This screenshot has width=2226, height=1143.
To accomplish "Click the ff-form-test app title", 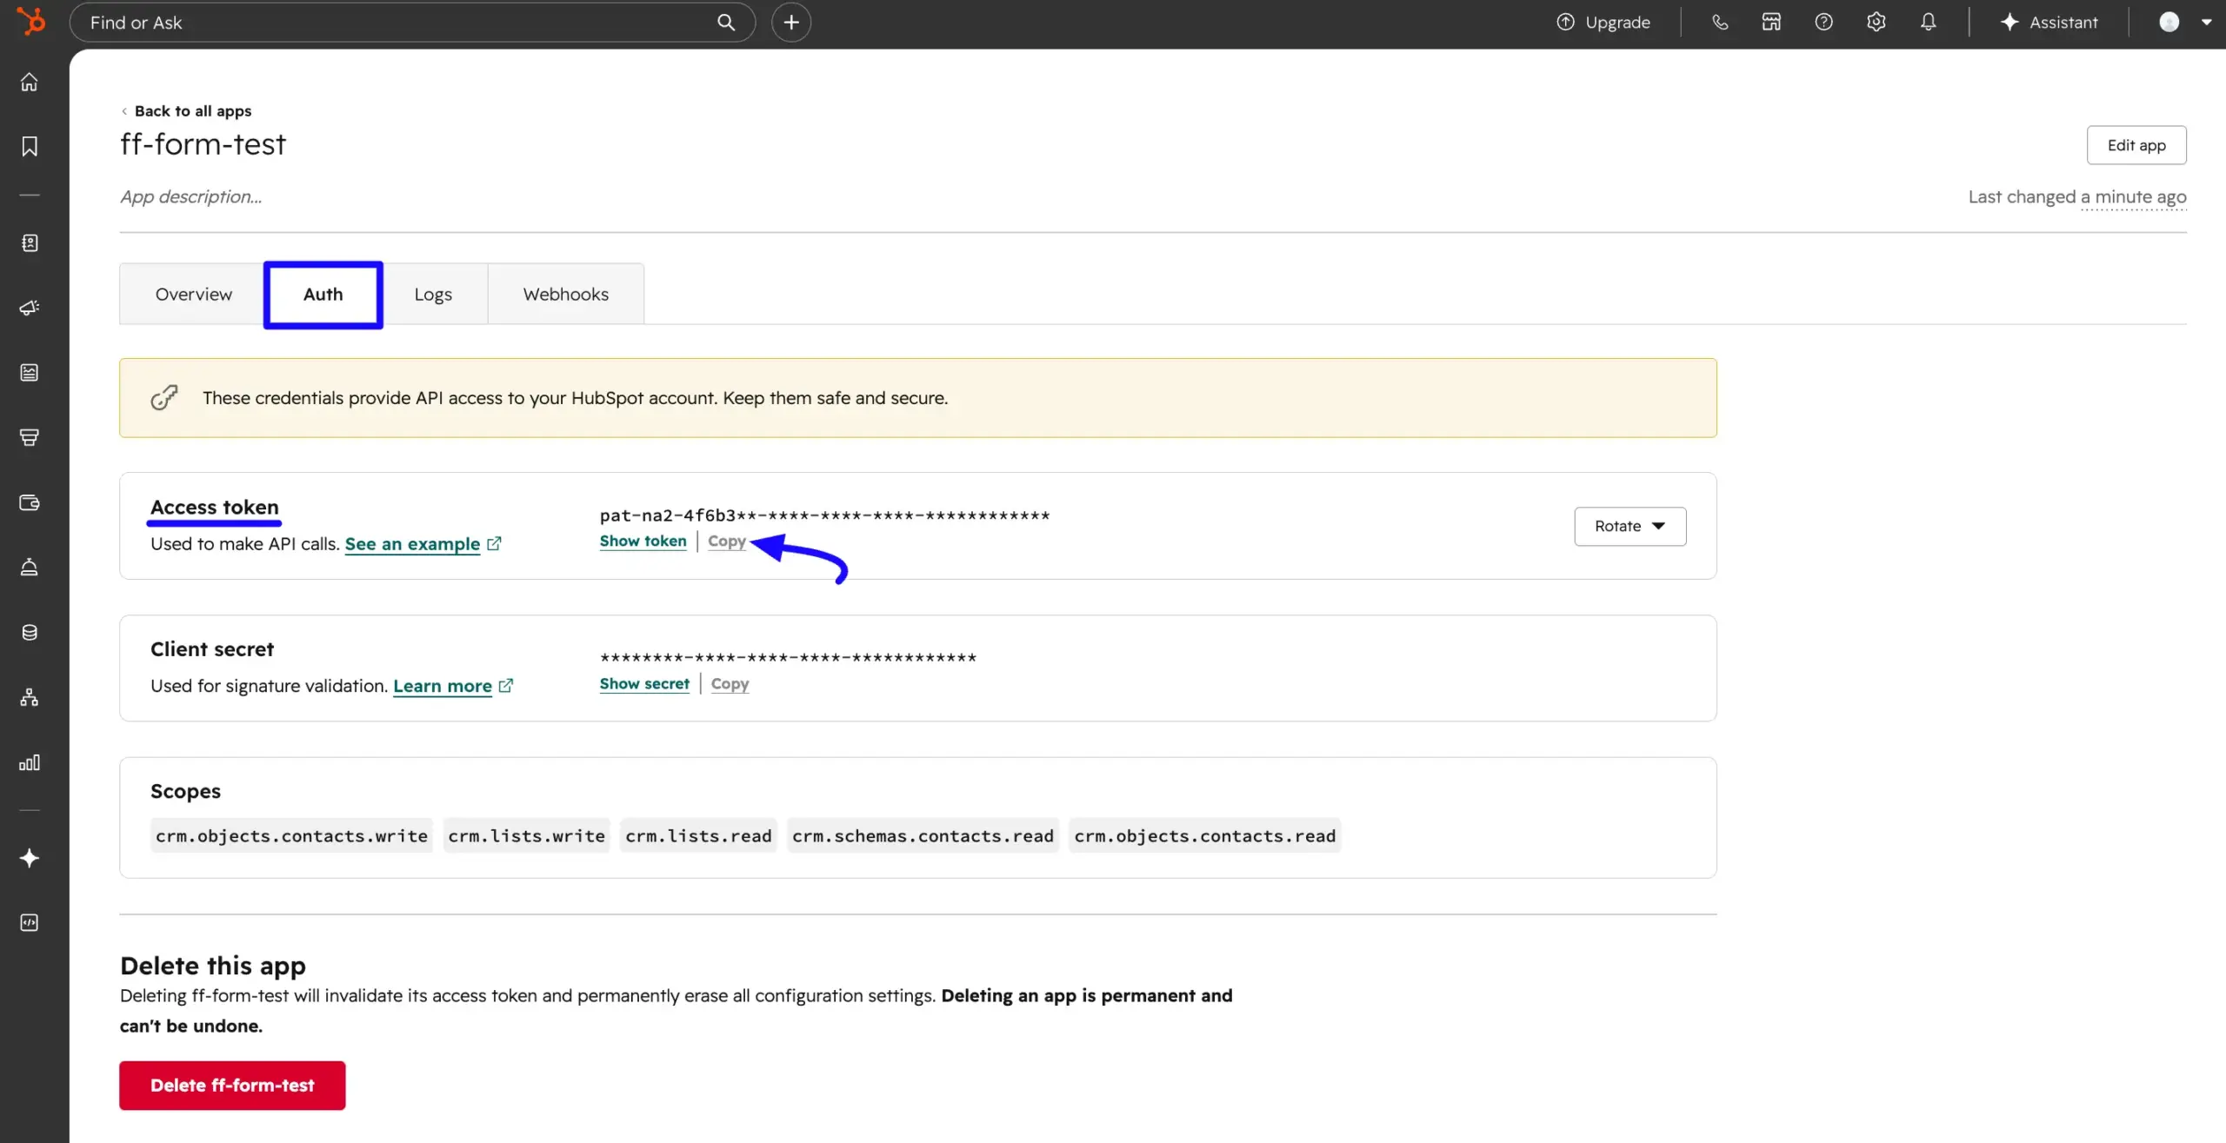I will [x=203, y=144].
